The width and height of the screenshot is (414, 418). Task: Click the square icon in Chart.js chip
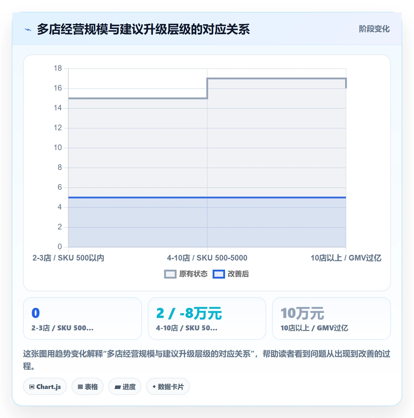(32, 387)
